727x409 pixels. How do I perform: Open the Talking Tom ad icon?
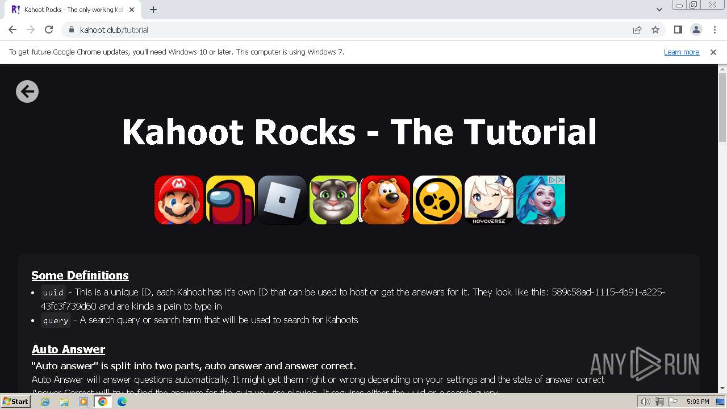pos(334,200)
